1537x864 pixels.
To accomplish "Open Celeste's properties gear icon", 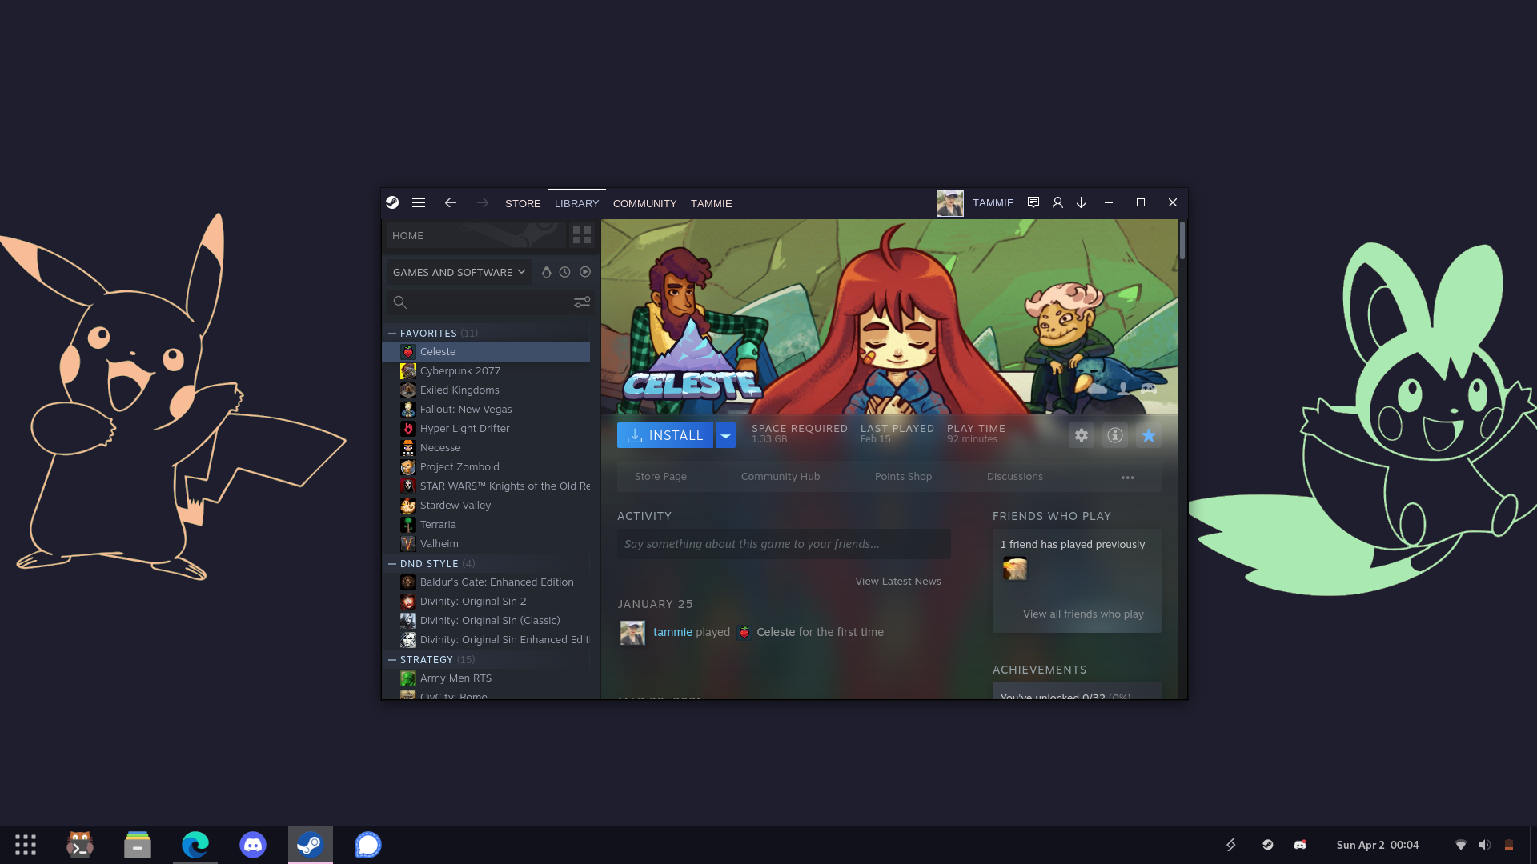I will pyautogui.click(x=1082, y=435).
